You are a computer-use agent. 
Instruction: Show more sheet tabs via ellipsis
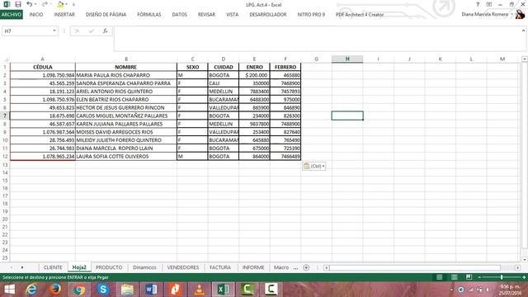295,267
